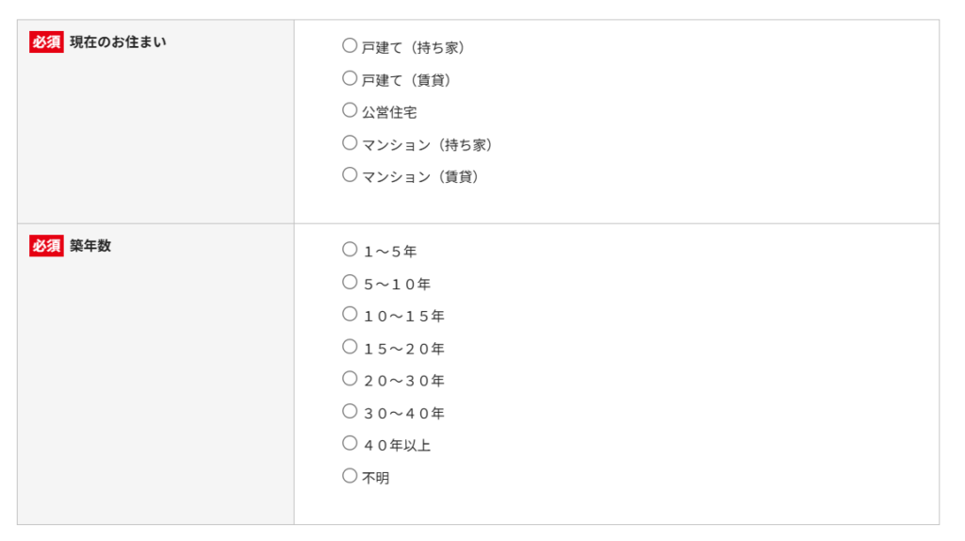Select the ５～１０年 radio button
Viewport: 965px width, 541px height.
[350, 282]
